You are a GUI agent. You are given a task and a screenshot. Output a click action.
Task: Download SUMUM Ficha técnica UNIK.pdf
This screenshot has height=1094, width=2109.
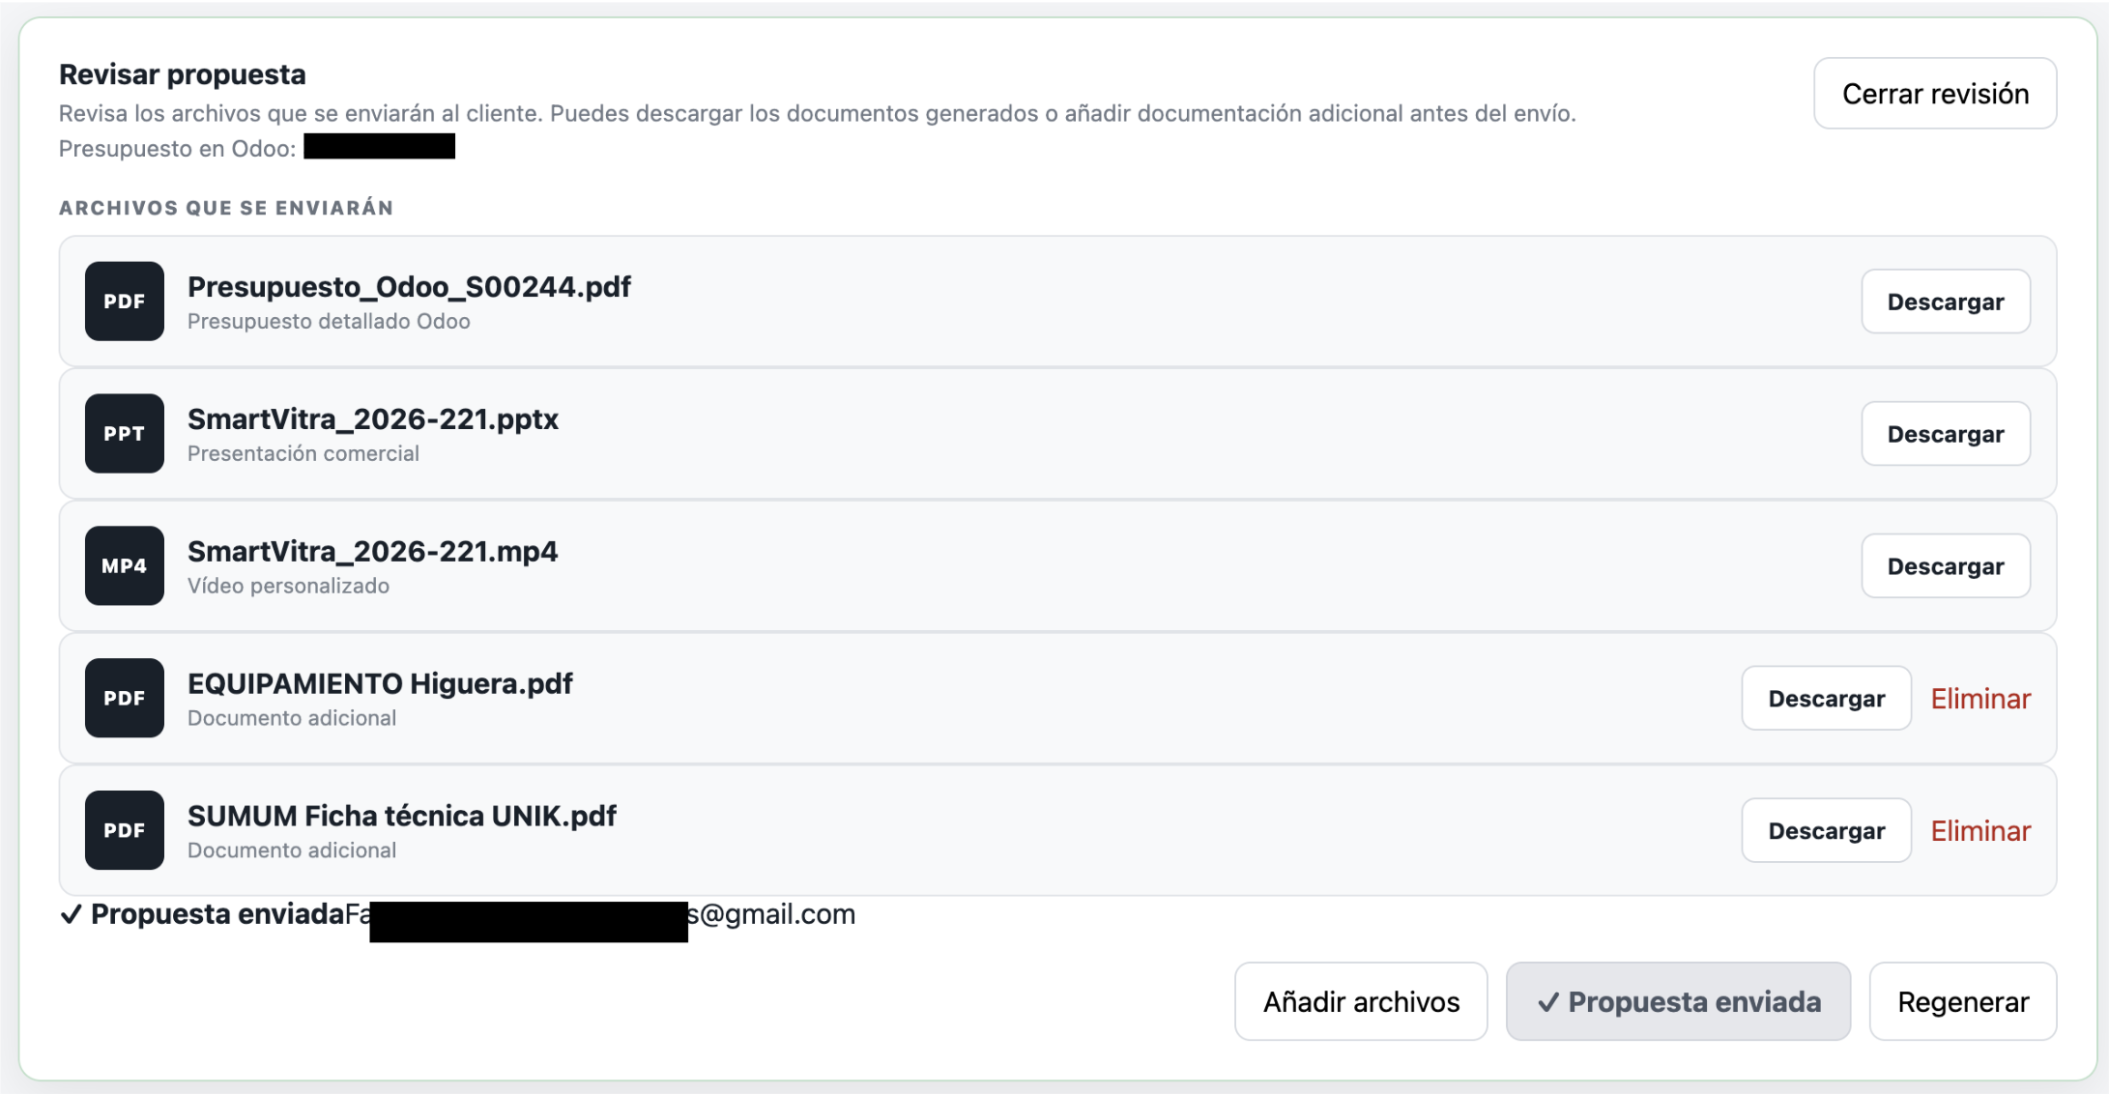tap(1826, 830)
